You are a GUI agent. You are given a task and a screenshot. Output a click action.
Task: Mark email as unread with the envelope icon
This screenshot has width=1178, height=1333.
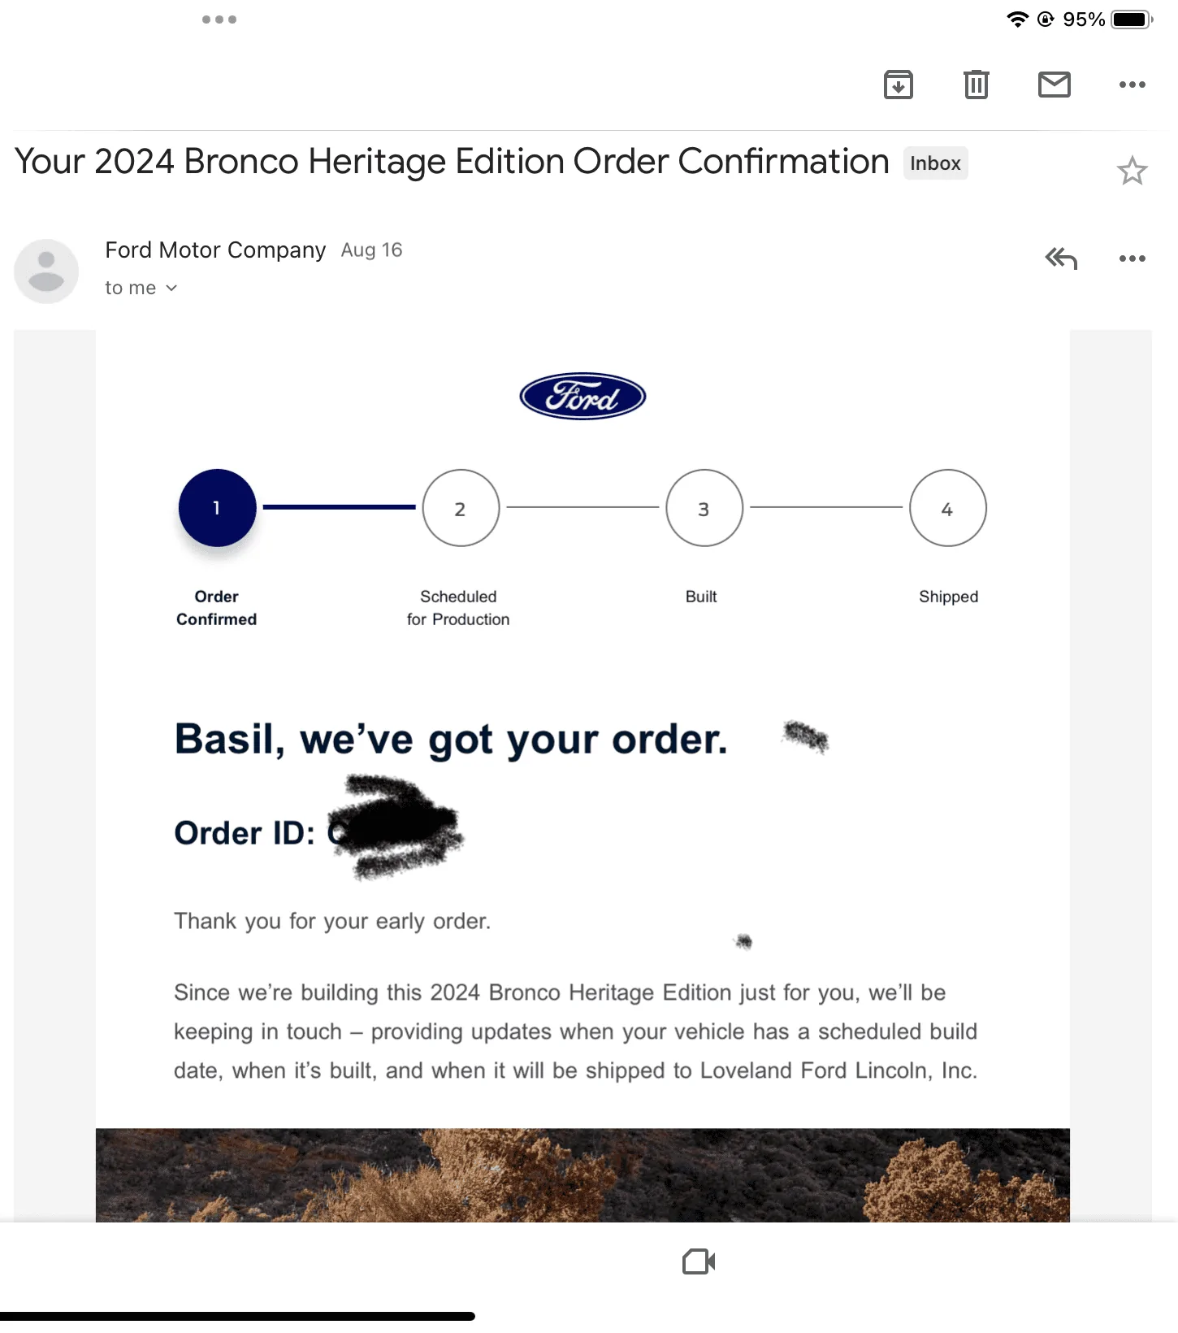pyautogui.click(x=1055, y=85)
